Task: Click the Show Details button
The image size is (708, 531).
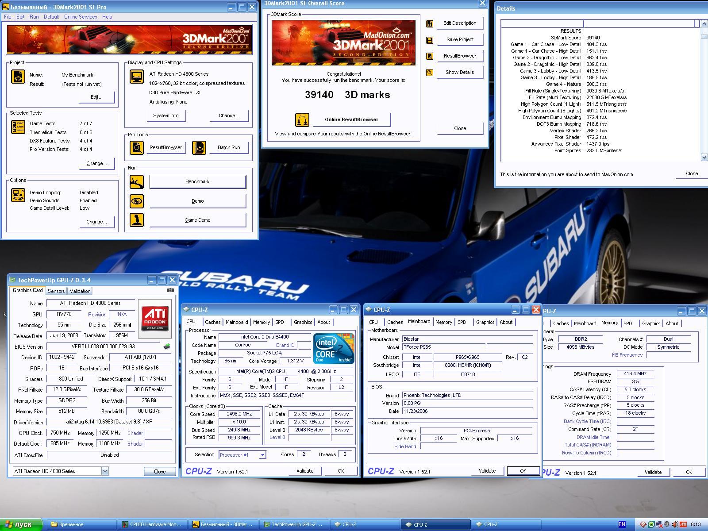Action: point(460,72)
